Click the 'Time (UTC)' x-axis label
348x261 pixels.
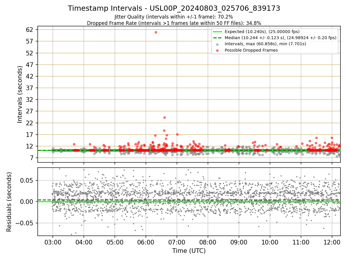pos(189,251)
